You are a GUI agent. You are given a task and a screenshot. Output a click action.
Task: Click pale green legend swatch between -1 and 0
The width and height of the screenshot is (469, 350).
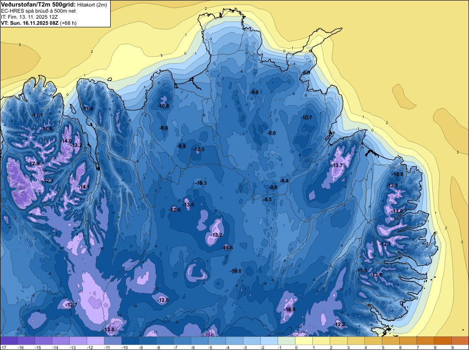click(287, 341)
